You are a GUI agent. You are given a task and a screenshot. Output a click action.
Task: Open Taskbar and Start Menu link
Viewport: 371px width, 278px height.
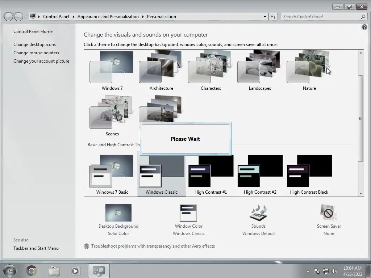click(x=36, y=248)
